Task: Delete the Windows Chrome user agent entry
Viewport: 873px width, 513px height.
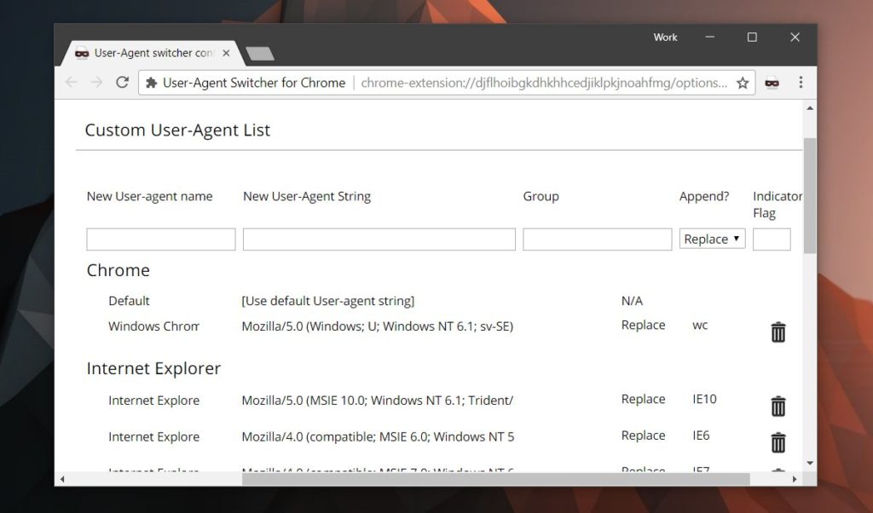Action: pyautogui.click(x=778, y=332)
